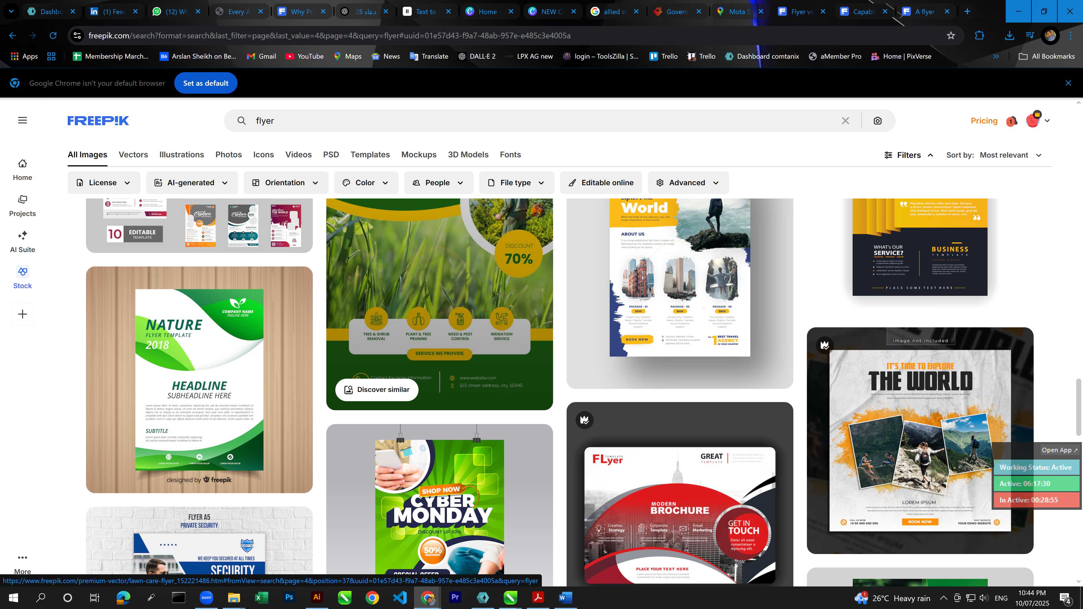
Task: Expand the People filter dropdown
Action: coord(438,183)
